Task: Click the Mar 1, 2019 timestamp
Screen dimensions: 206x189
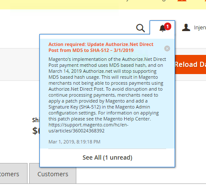Action: [74, 142]
